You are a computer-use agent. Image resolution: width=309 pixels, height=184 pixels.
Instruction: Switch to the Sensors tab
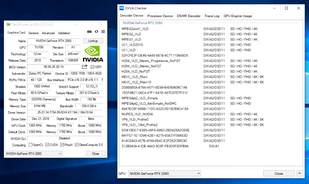coord(33,33)
